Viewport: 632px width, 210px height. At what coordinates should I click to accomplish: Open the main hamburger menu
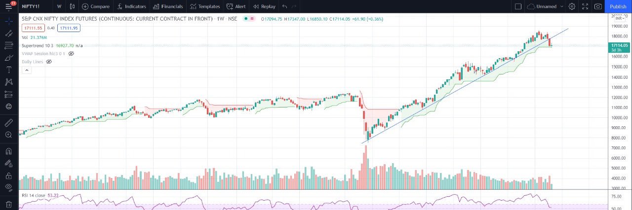coord(9,6)
